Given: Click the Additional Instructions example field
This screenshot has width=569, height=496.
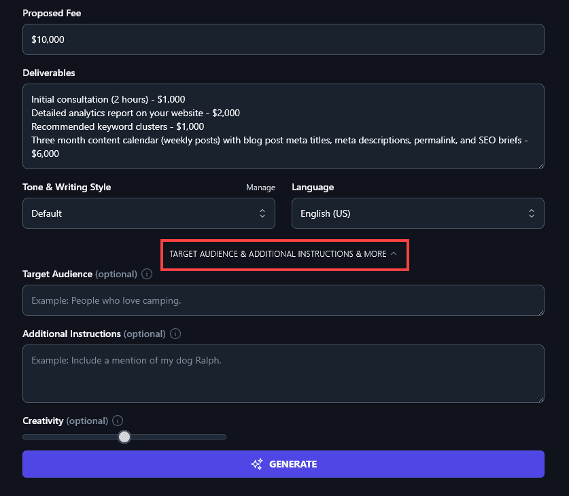Looking at the screenshot, I should 283,373.
